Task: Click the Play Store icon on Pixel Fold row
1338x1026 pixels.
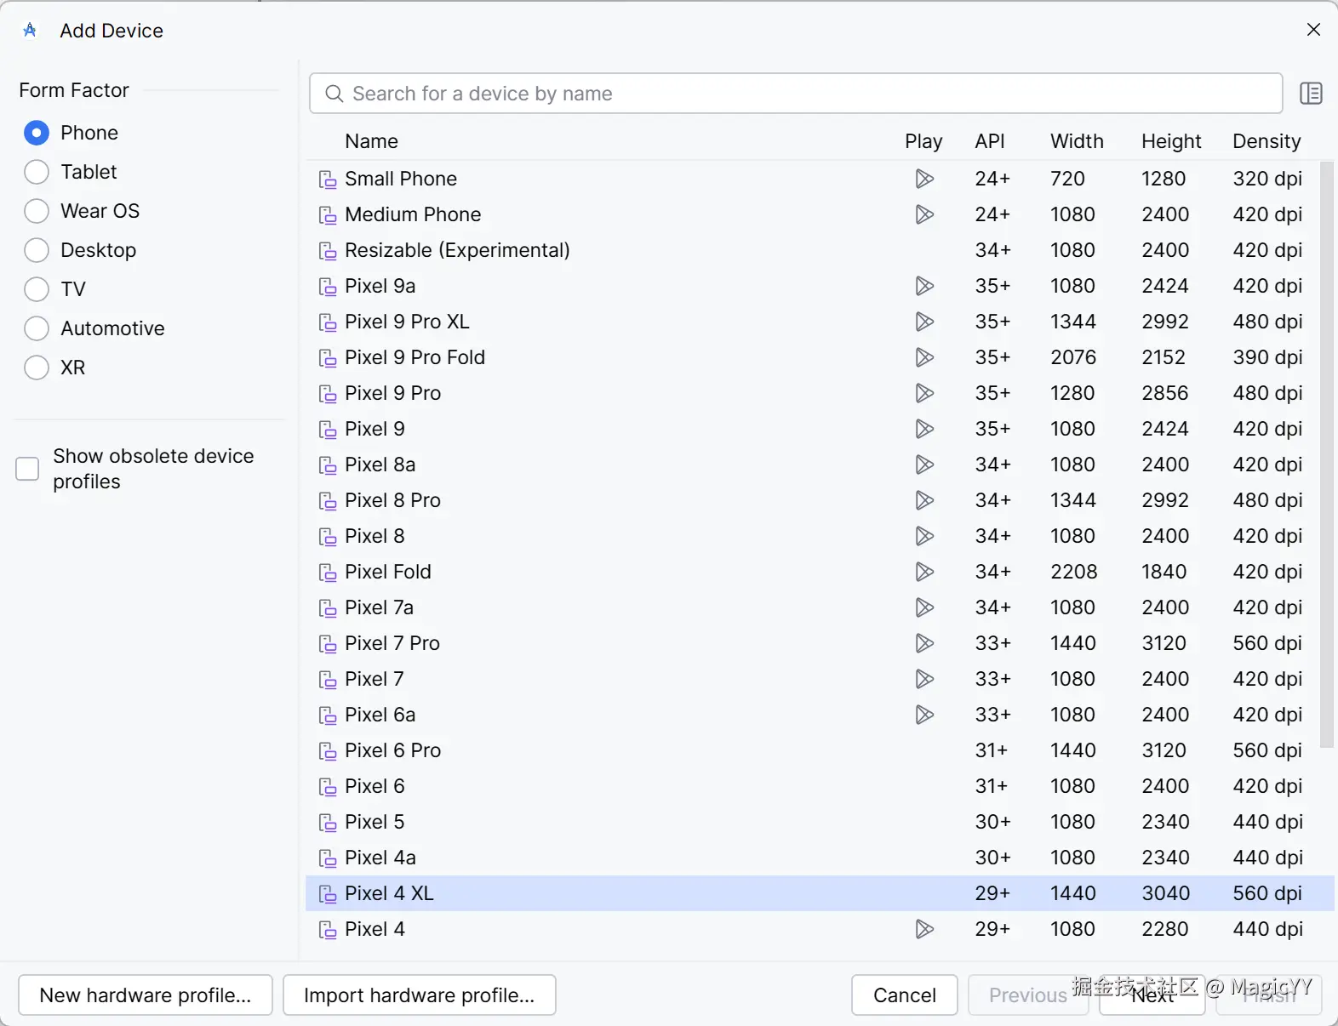Action: click(x=924, y=572)
